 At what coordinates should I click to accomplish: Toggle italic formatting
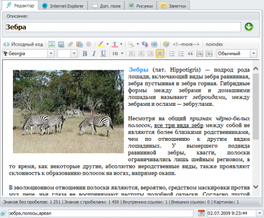(x=94, y=53)
